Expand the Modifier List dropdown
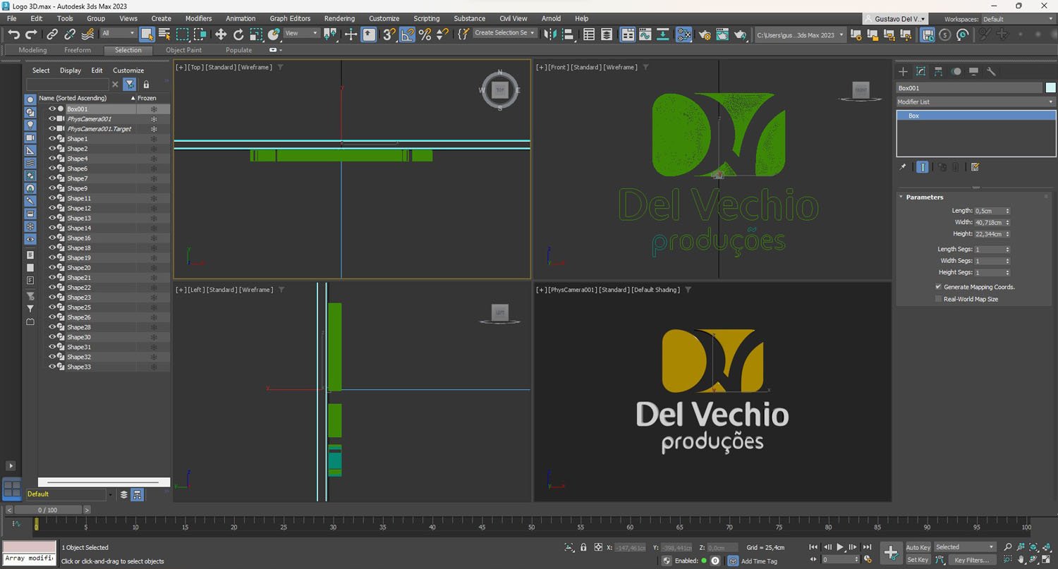 975,102
